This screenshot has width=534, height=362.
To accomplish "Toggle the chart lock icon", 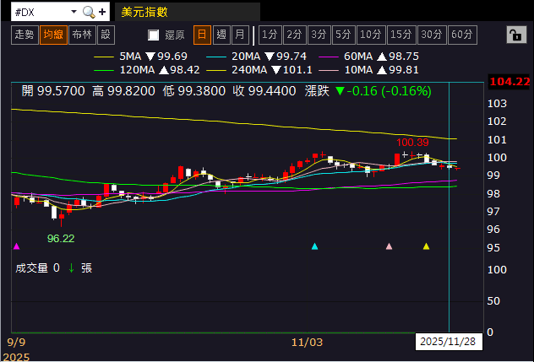I will tap(515, 35).
